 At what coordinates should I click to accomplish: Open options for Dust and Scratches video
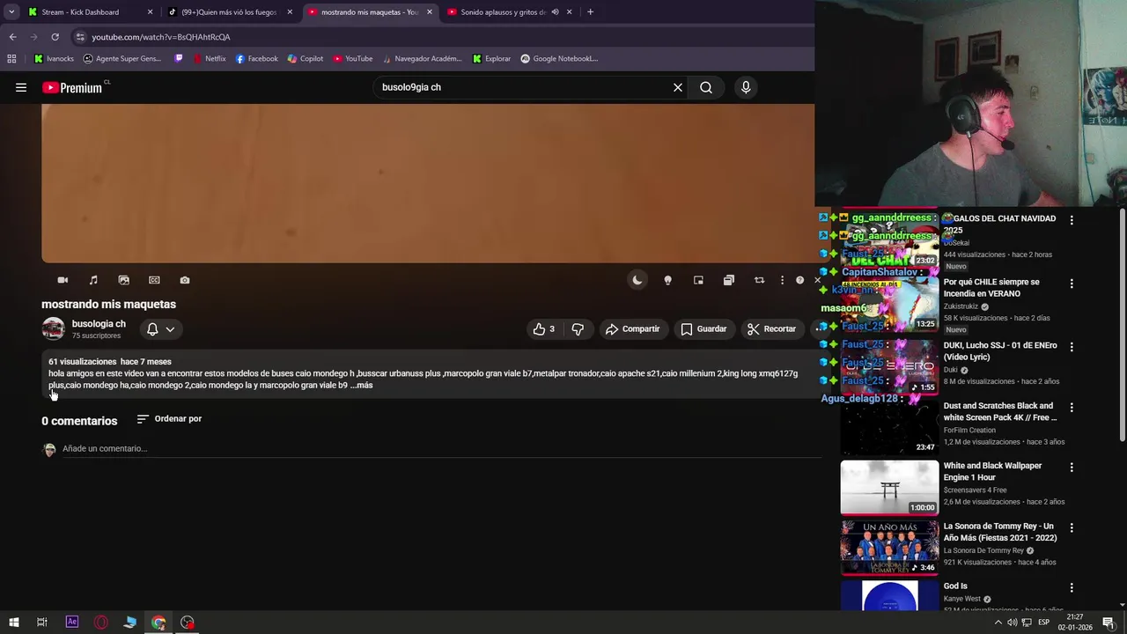click(x=1072, y=408)
